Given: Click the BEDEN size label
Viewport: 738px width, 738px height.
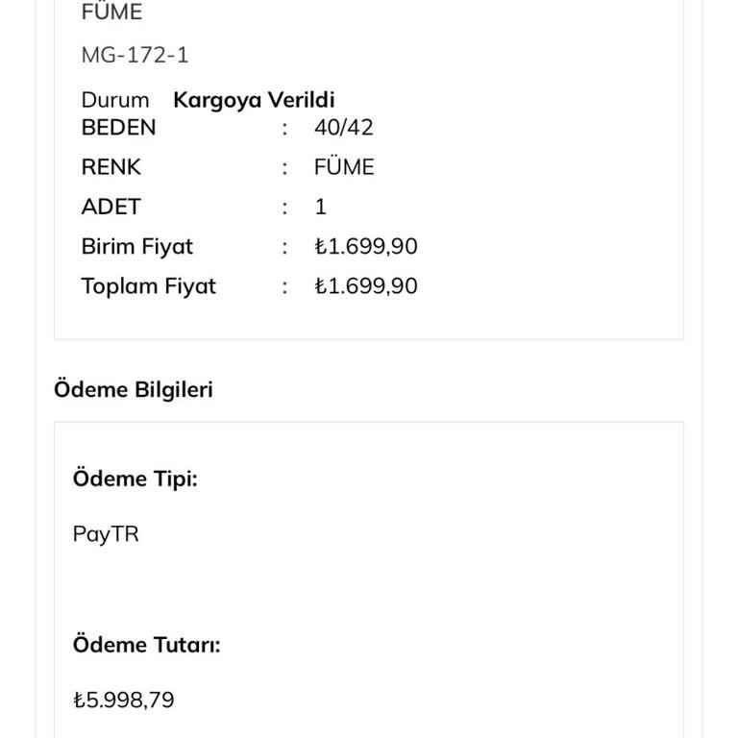Looking at the screenshot, I should pyautogui.click(x=118, y=128).
